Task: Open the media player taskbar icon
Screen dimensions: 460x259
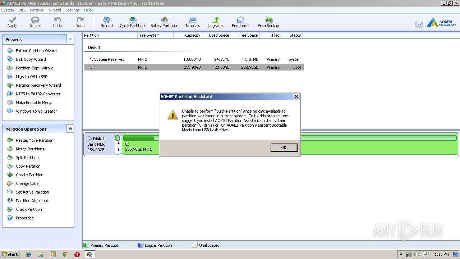Action: (53, 254)
